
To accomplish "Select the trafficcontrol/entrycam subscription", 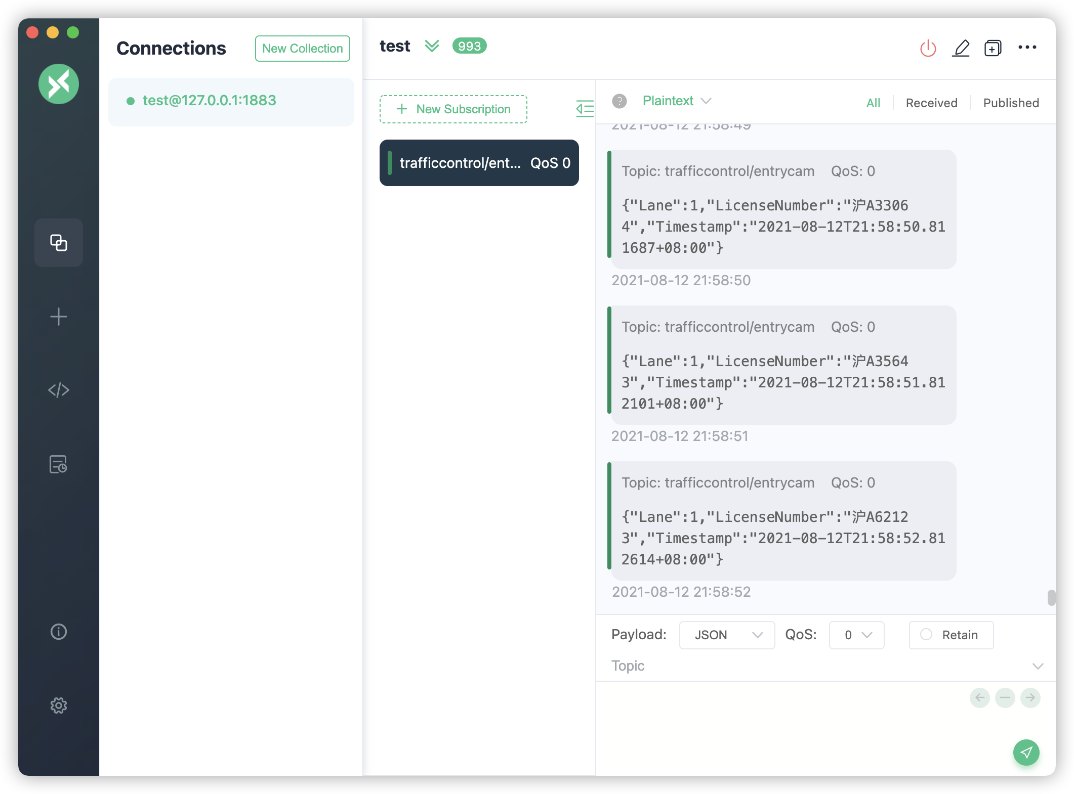I will [x=479, y=163].
